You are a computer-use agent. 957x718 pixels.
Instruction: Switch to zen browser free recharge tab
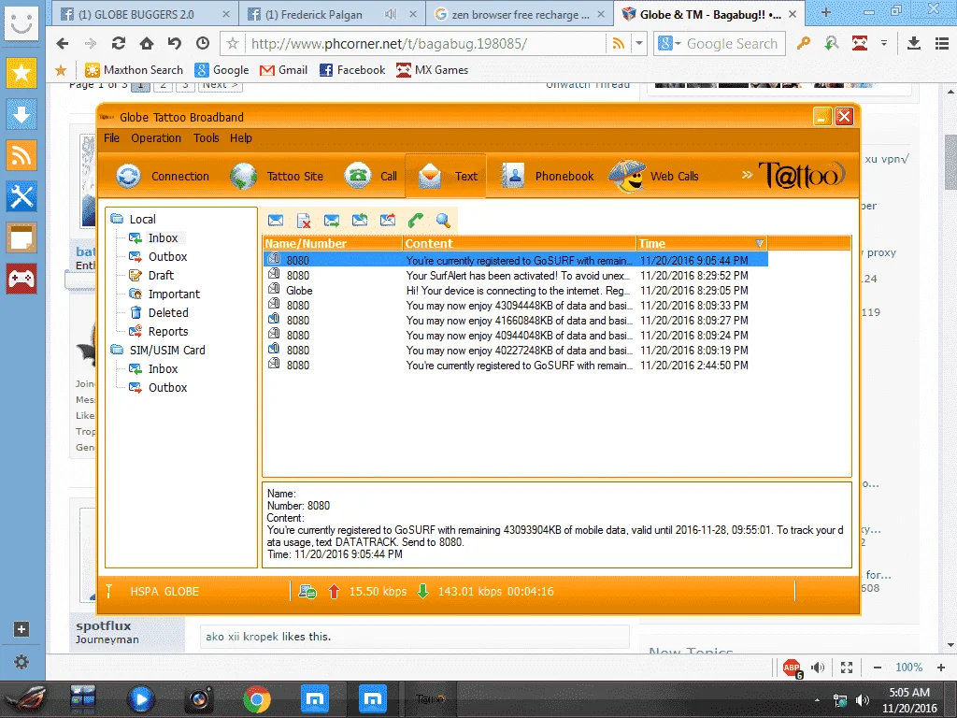pos(520,14)
